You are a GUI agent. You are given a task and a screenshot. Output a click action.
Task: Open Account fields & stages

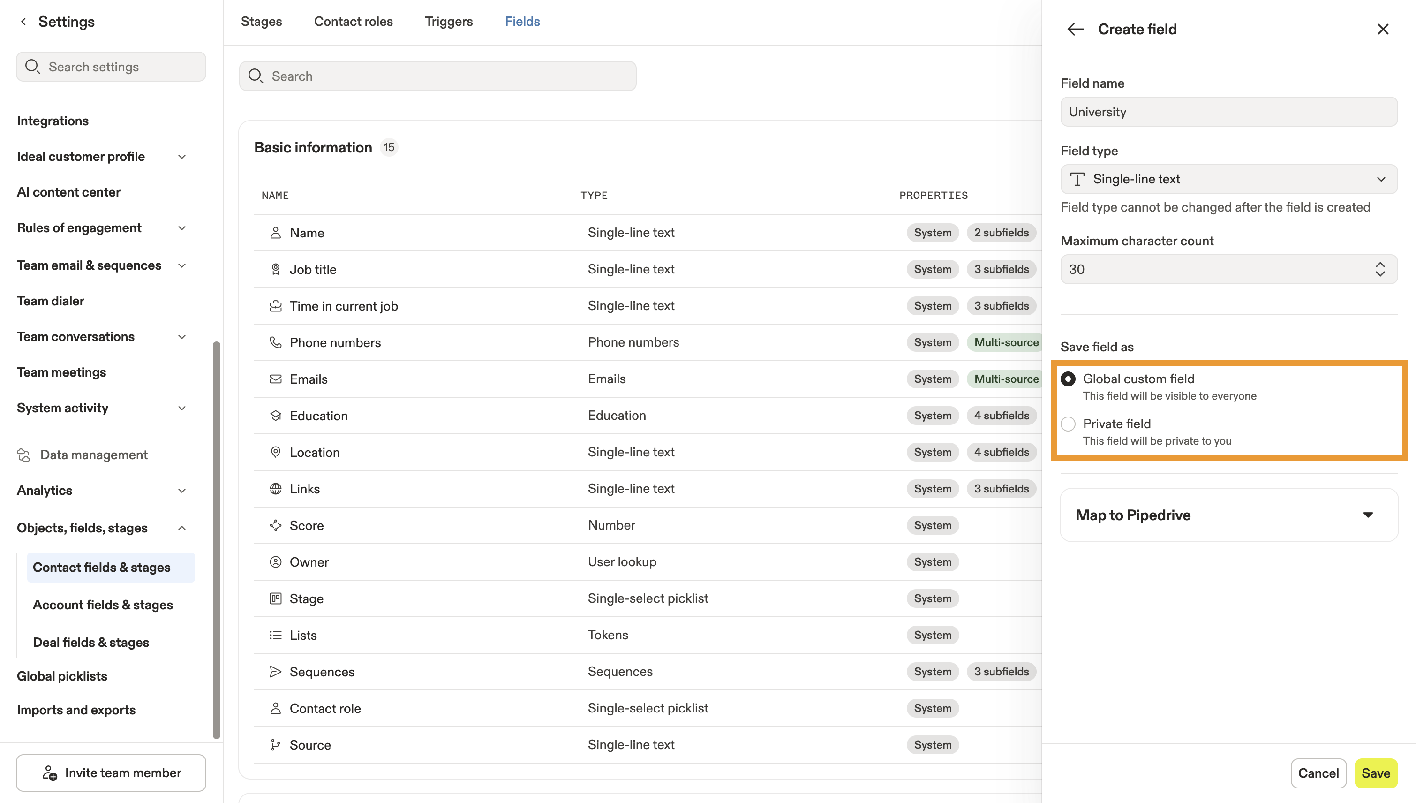pos(103,605)
